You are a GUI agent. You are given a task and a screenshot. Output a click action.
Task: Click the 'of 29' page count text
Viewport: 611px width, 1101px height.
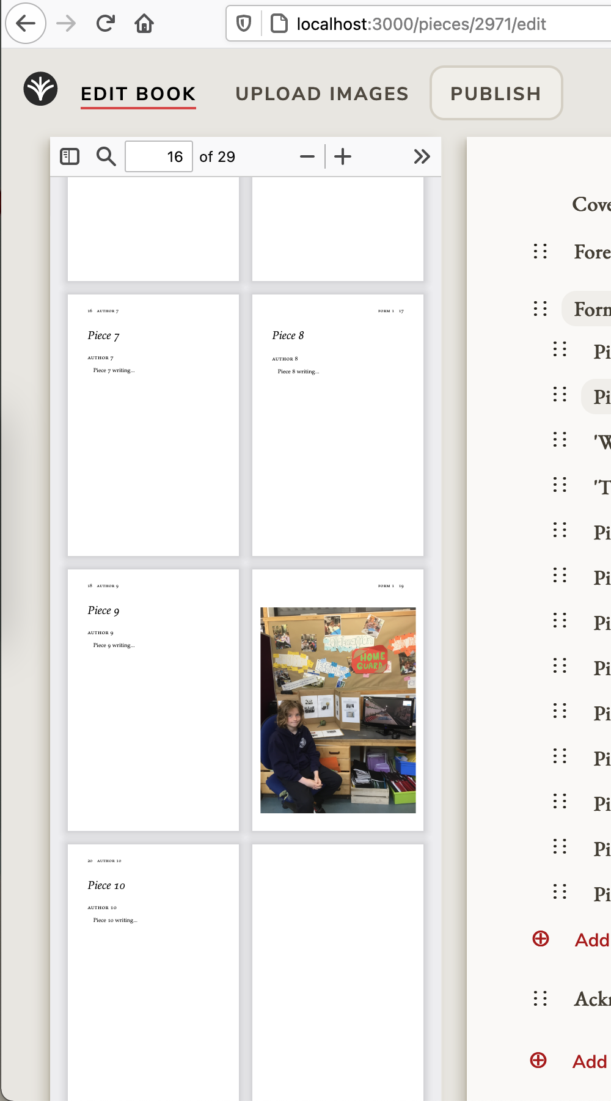pos(217,157)
